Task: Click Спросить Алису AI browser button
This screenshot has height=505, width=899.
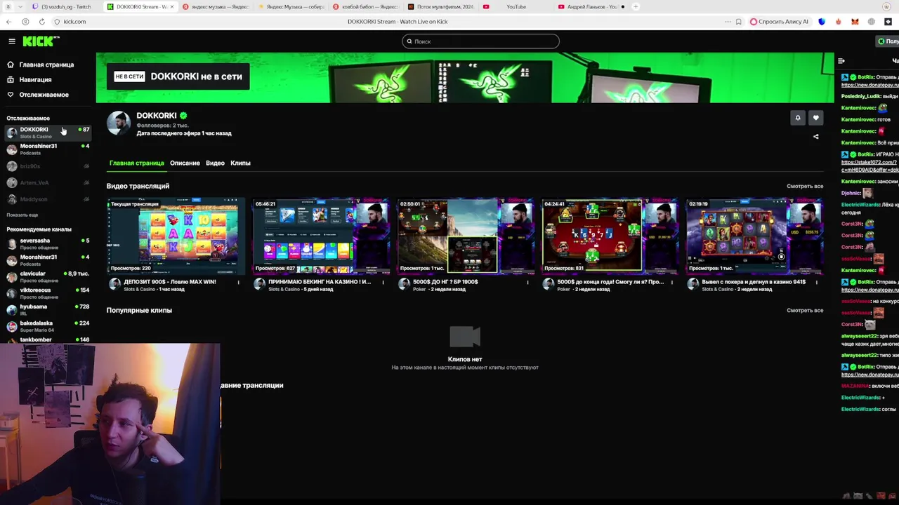Action: [780, 22]
